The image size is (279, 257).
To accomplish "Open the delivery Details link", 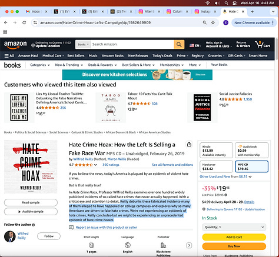I will pos(249,202).
